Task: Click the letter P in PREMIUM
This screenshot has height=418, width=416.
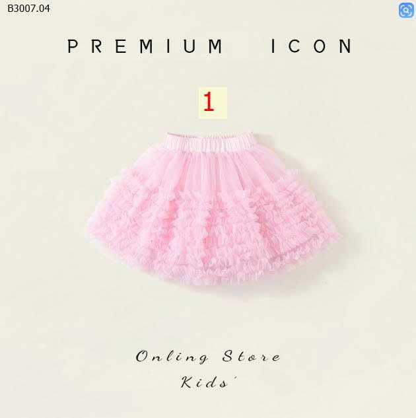Action: (x=73, y=46)
